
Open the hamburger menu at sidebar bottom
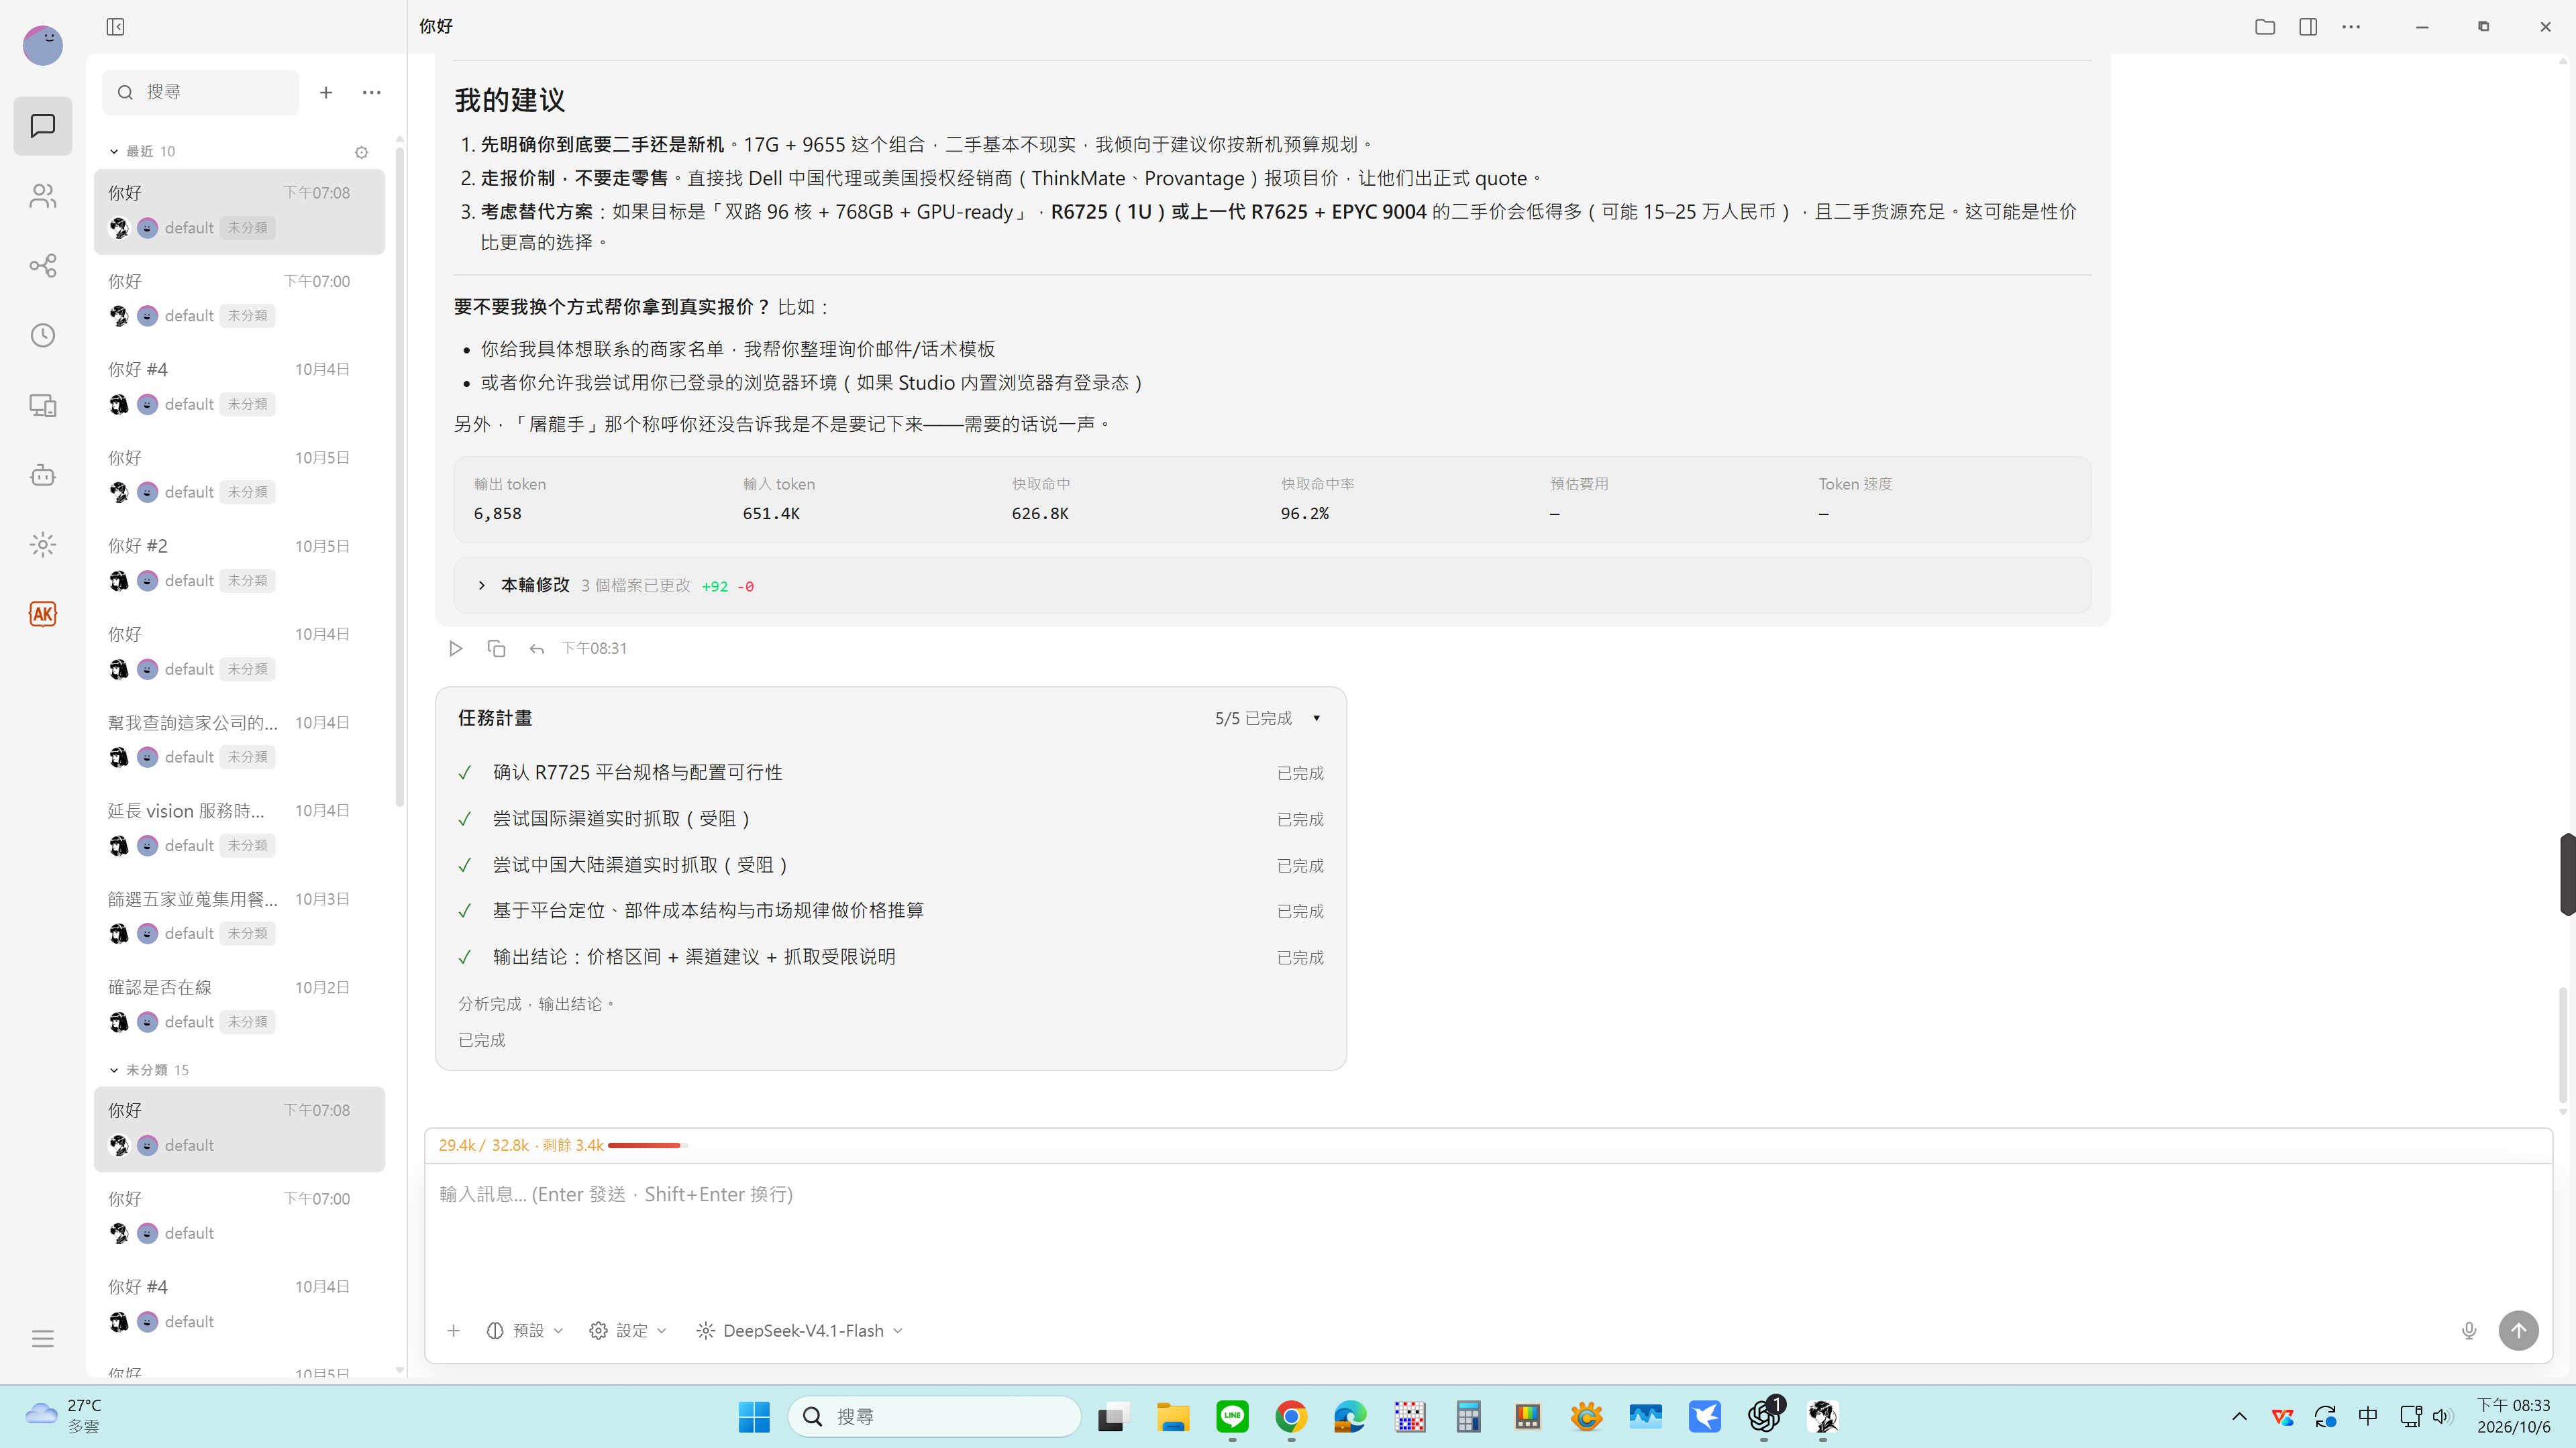[43, 1339]
